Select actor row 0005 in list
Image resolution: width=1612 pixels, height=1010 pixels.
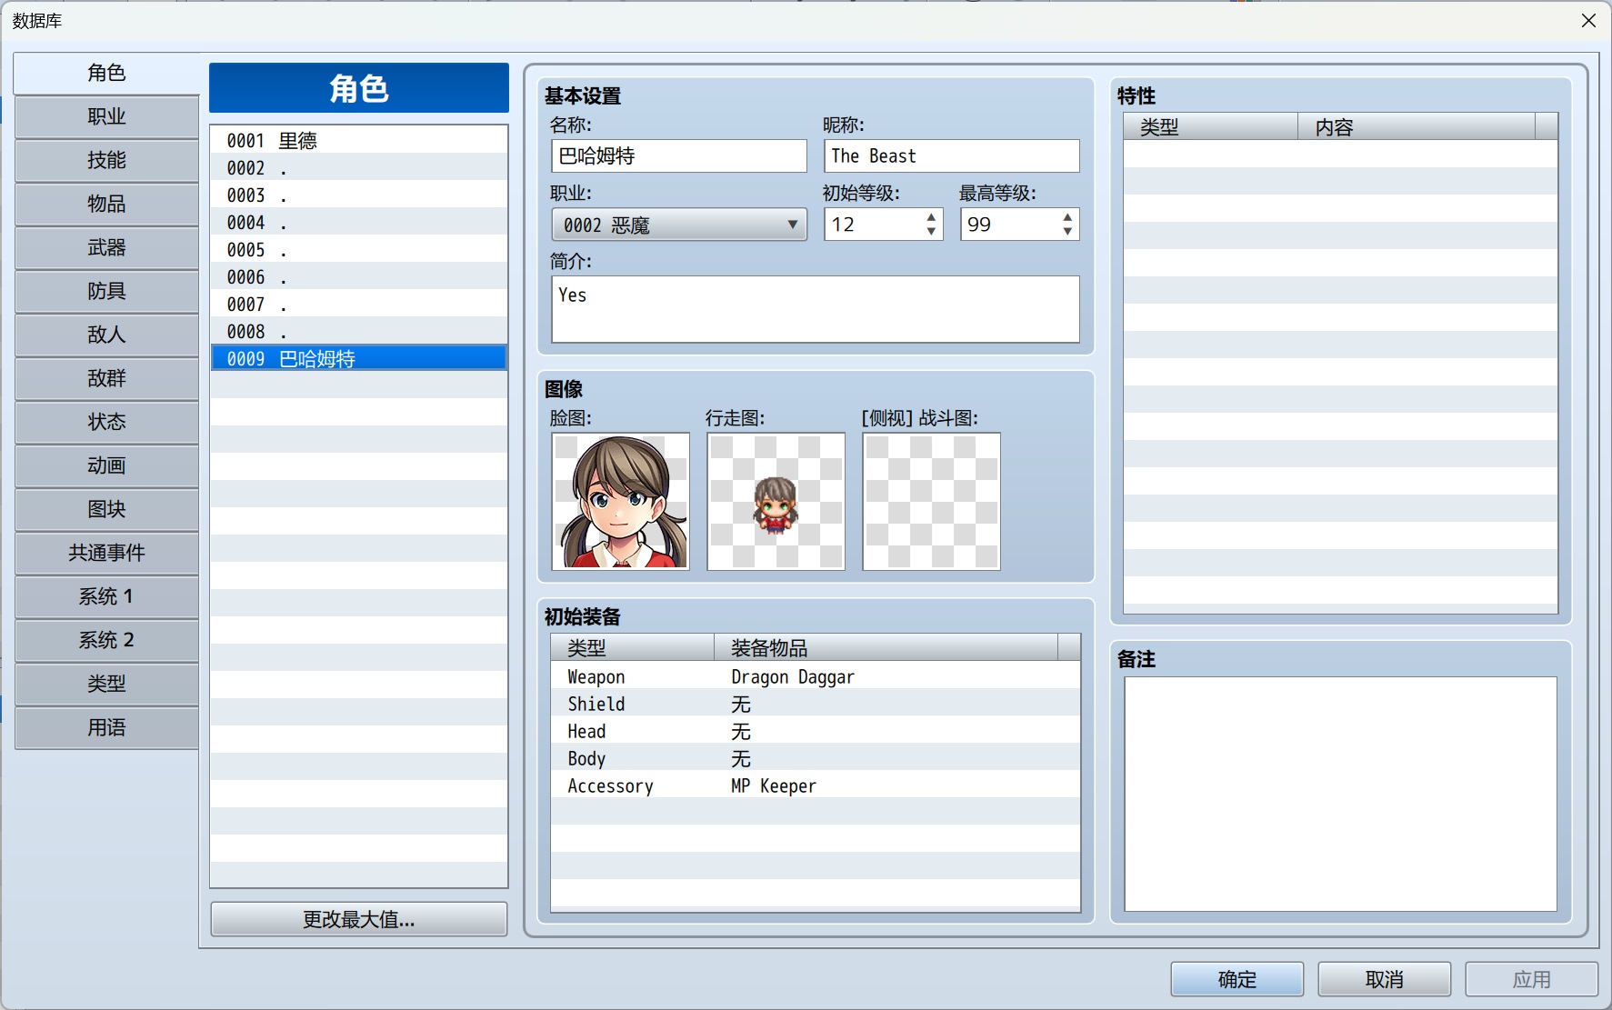pos(359,249)
